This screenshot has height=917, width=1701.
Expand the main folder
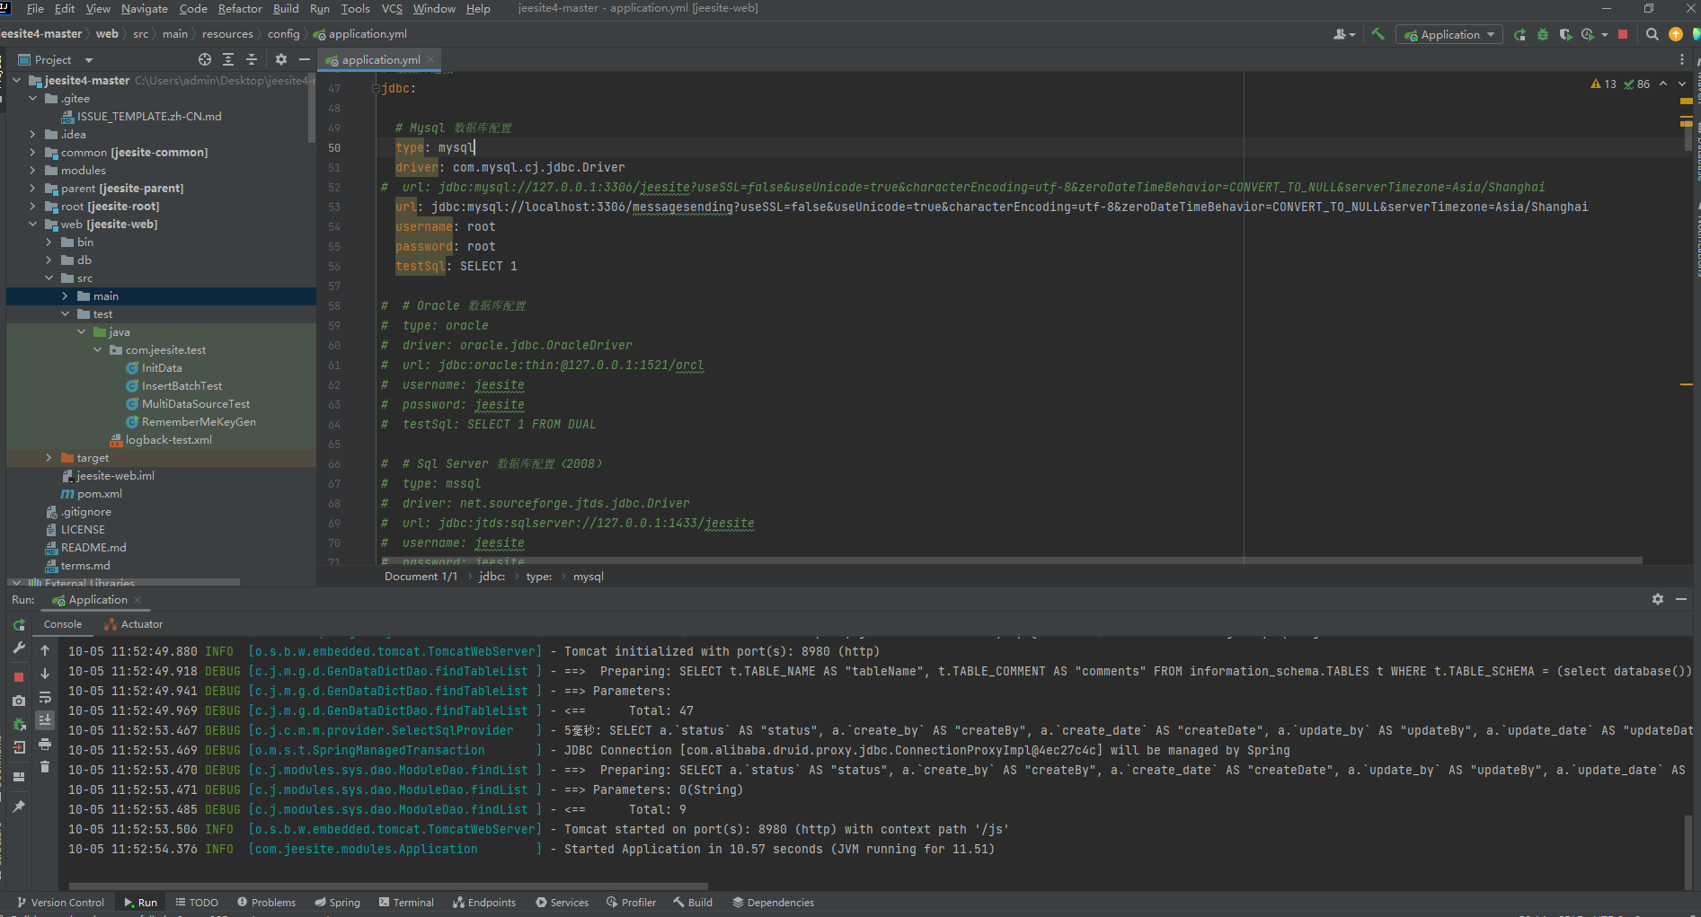65,295
